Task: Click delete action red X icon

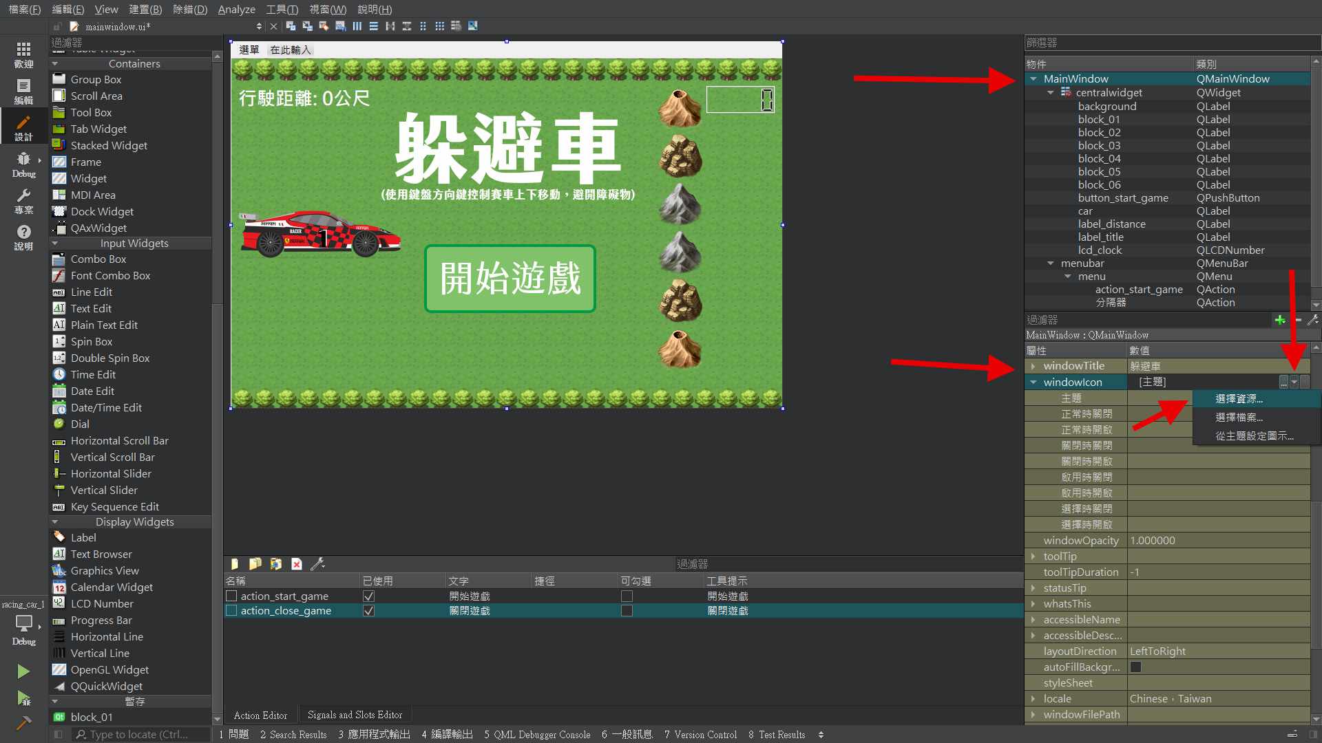Action: click(297, 564)
